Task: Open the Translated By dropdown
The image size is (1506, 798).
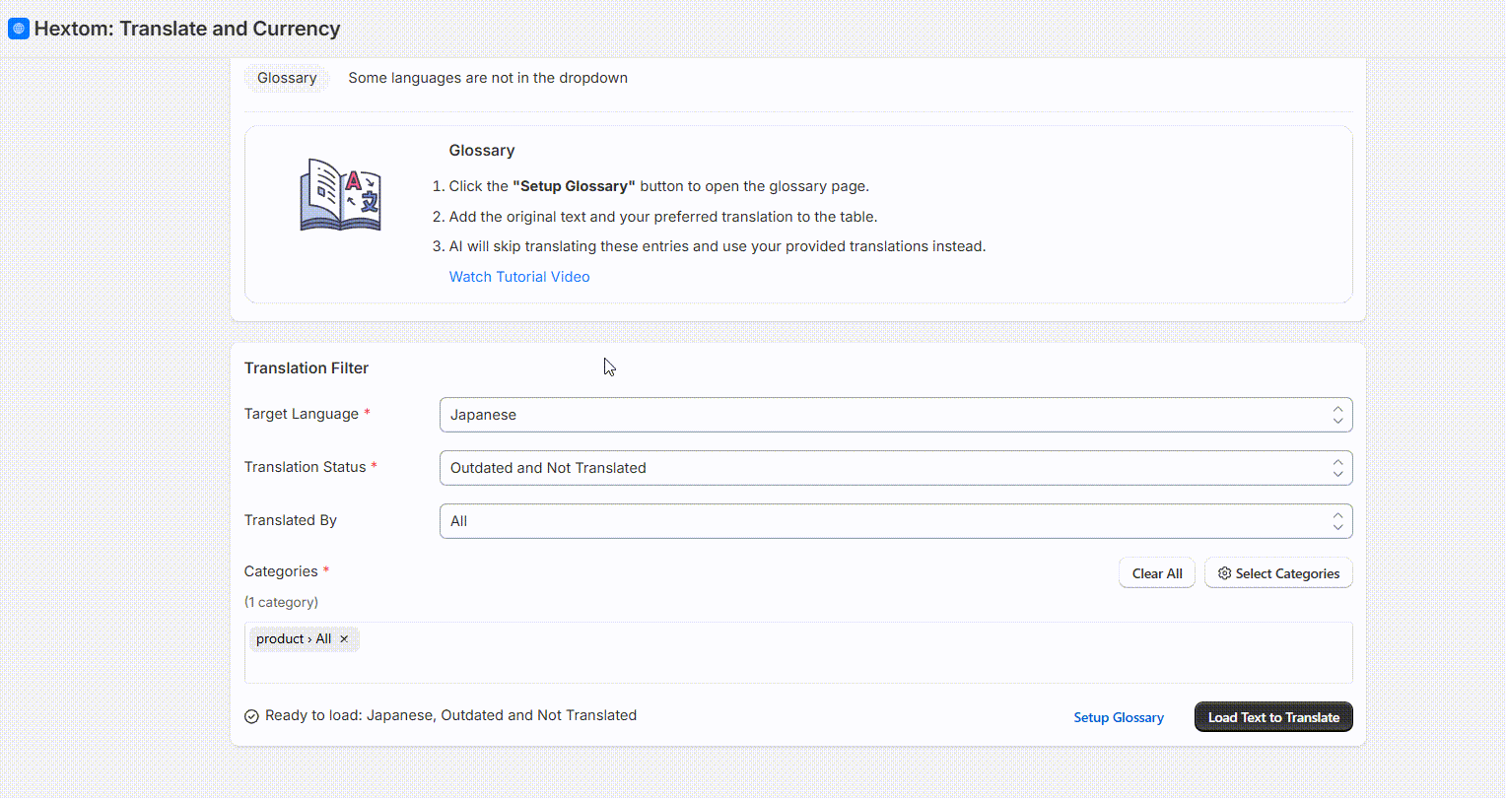Action: coord(896,521)
